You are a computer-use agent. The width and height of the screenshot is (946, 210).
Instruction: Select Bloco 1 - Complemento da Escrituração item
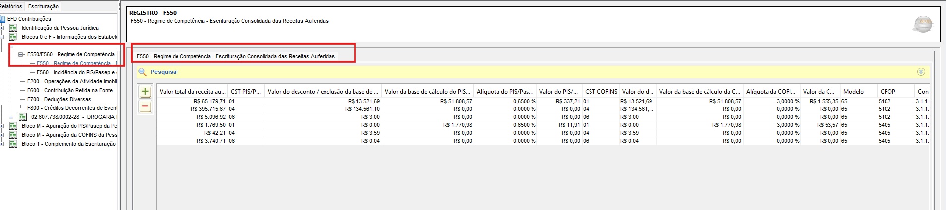[68, 144]
